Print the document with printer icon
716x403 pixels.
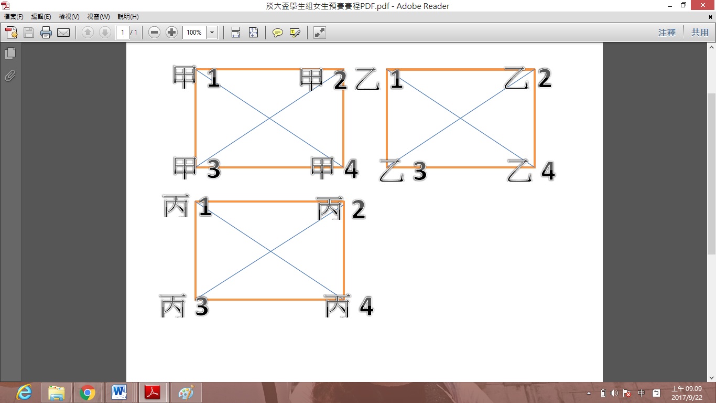46,33
